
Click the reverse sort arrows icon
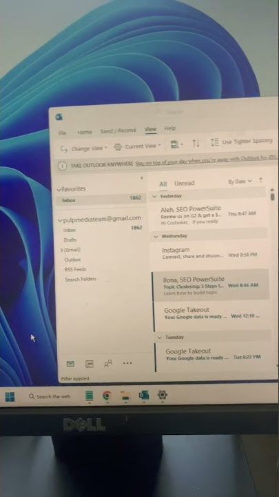point(196,144)
